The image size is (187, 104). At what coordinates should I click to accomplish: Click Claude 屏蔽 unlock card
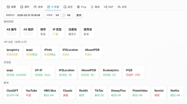68,93
